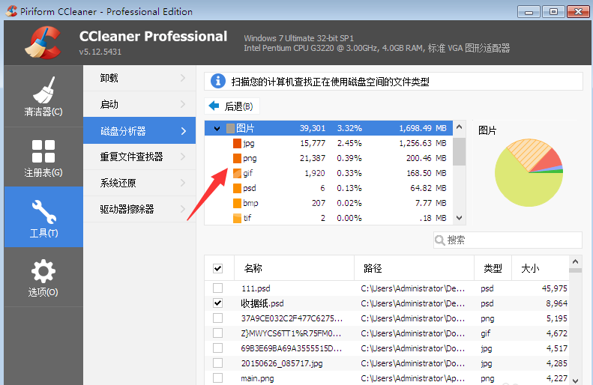
Task: Select the bmp row in category list
Action: tap(328, 203)
